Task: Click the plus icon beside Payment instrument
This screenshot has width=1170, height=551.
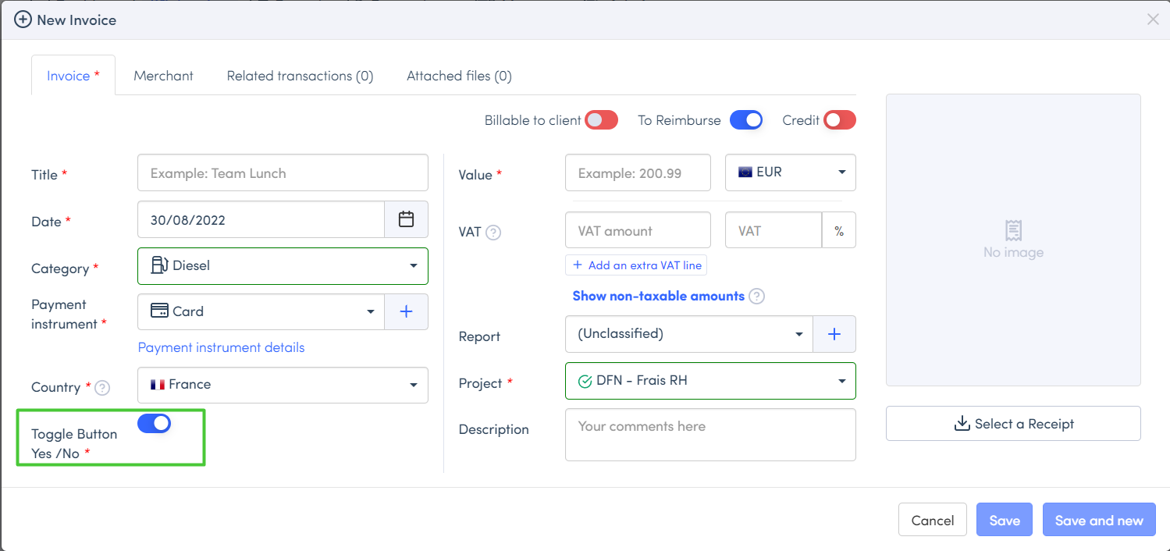Action: (x=406, y=311)
